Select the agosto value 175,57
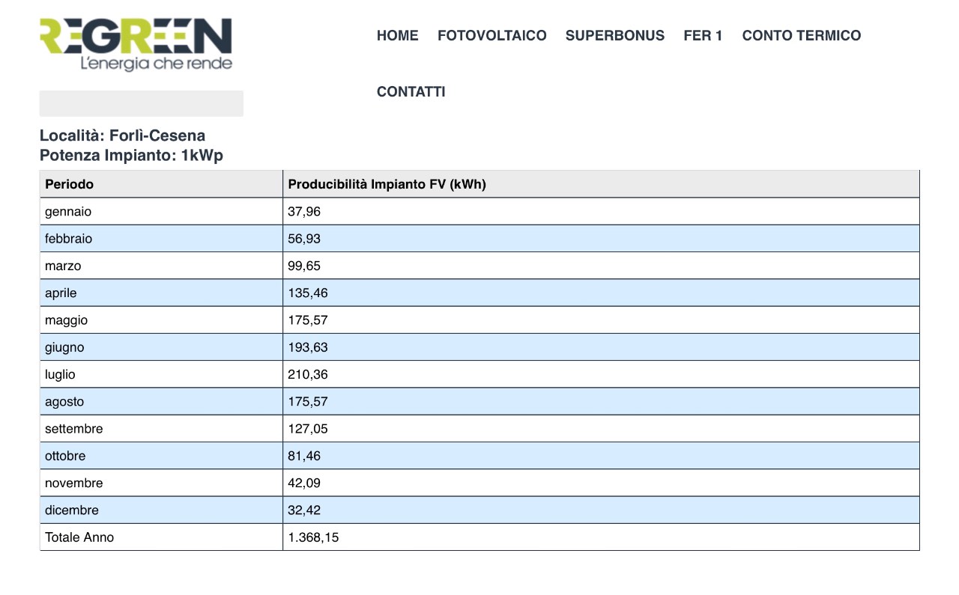 [308, 401]
